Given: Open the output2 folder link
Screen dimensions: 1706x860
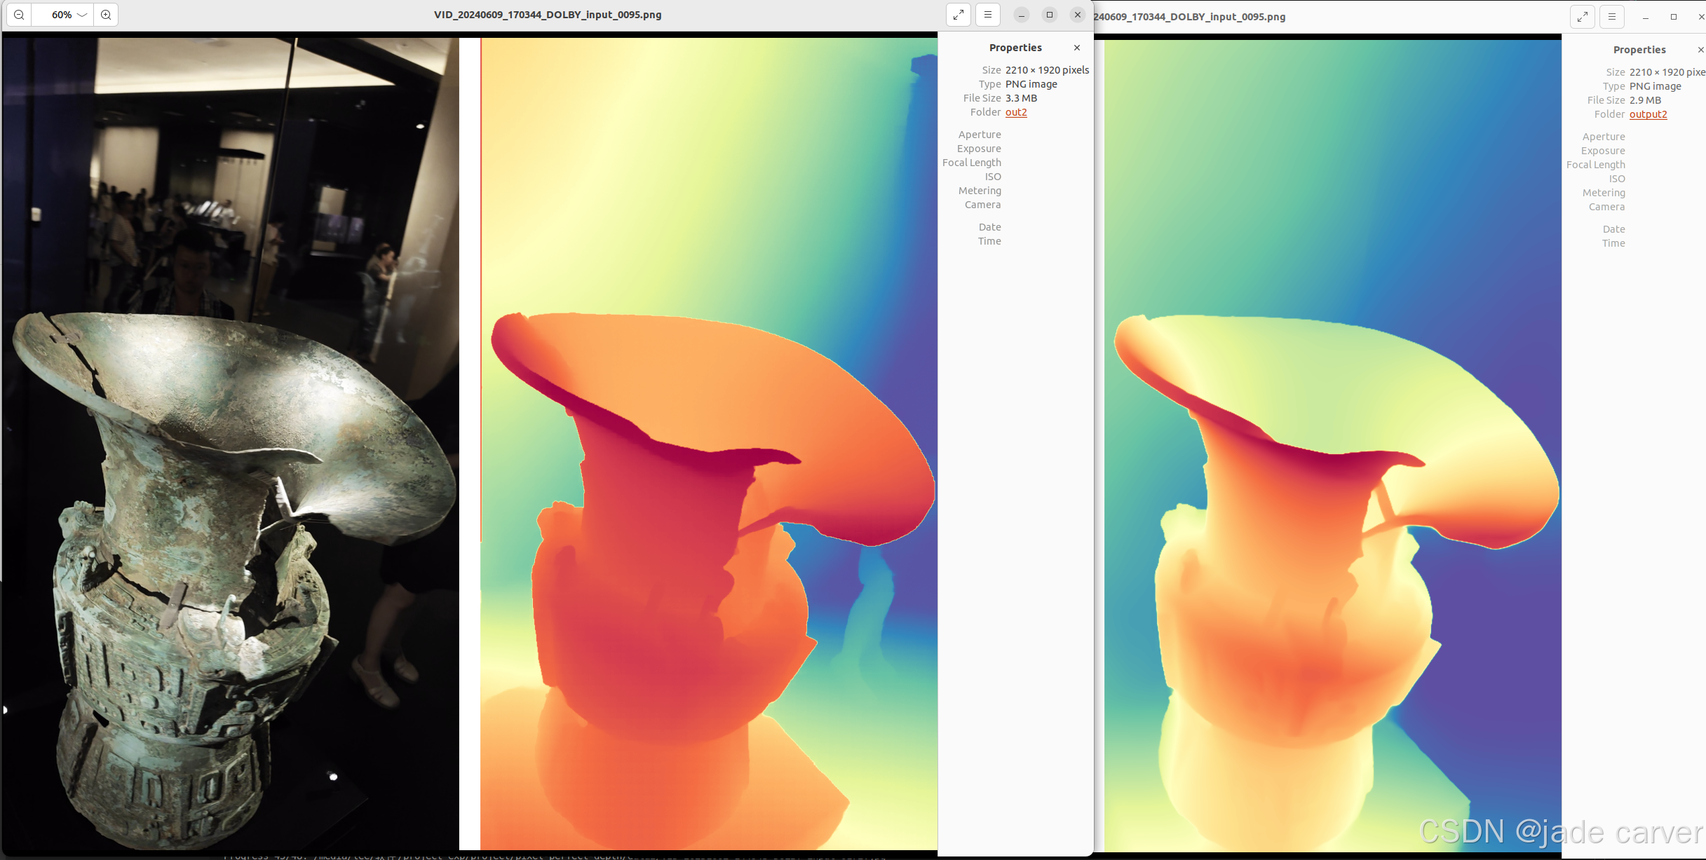Looking at the screenshot, I should point(1648,114).
